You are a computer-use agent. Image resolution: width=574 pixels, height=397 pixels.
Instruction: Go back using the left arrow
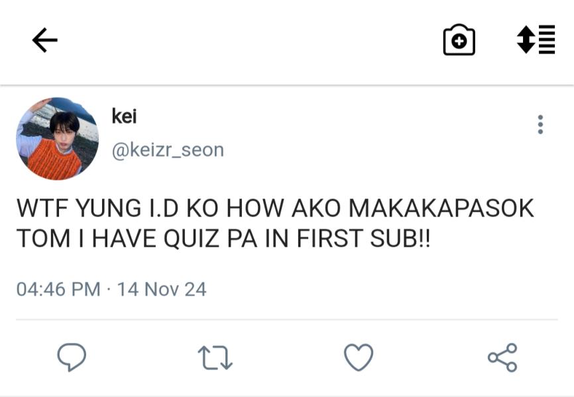click(x=44, y=41)
